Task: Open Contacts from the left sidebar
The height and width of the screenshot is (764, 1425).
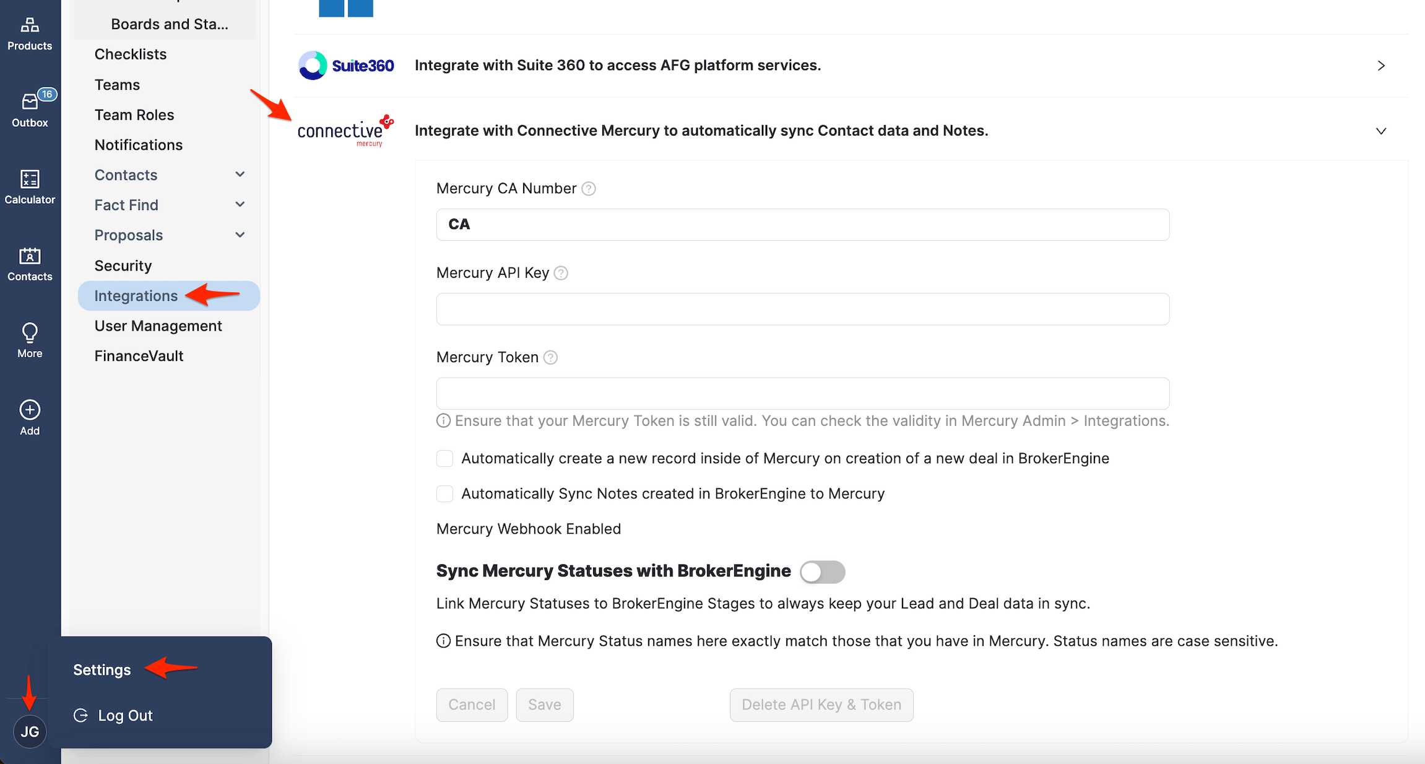Action: click(29, 263)
